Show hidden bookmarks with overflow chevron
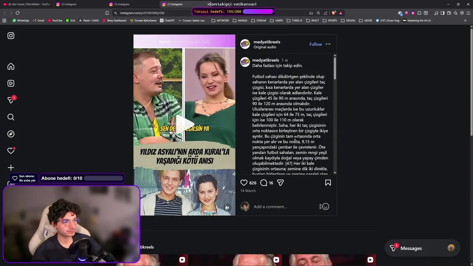Viewport: 473px width, 266px height. click(x=465, y=21)
